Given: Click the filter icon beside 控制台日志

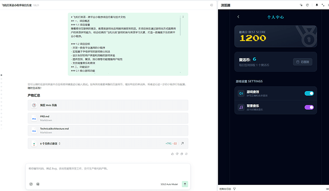Looking at the screenshot, I should pyautogui.click(x=234, y=189).
